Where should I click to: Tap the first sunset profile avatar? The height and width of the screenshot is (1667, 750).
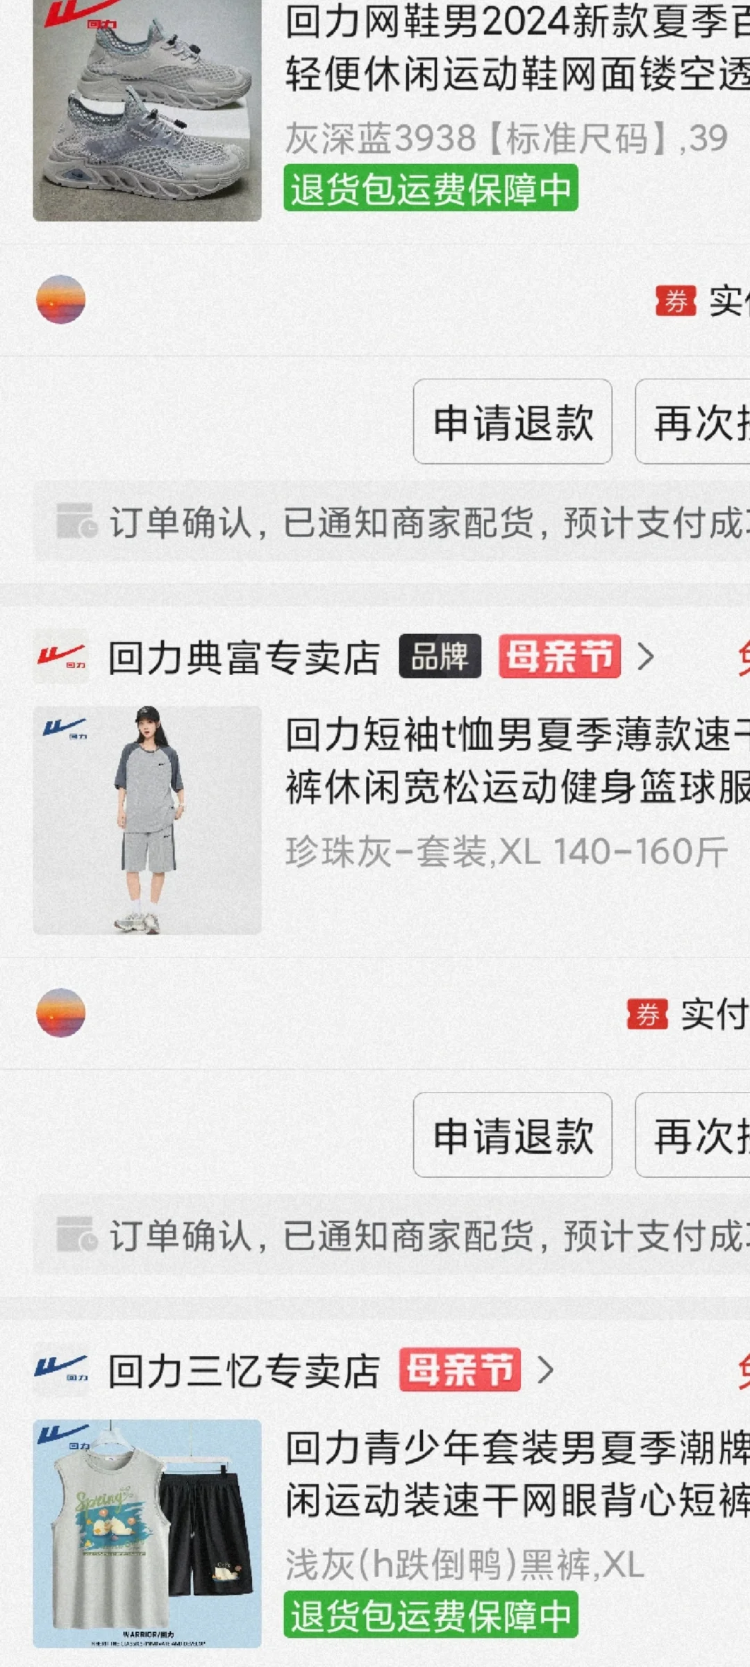pyautogui.click(x=61, y=299)
